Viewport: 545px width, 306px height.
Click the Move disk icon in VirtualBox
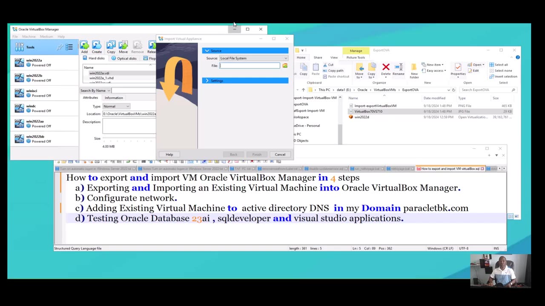[123, 45]
